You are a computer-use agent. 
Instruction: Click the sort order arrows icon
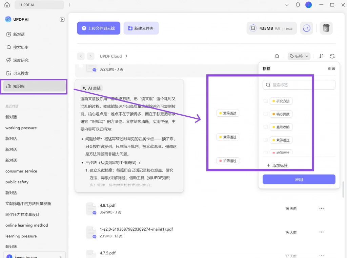(321, 56)
